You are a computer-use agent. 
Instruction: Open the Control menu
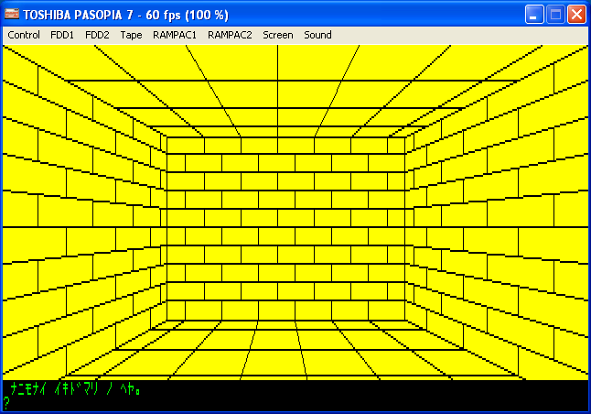pos(24,35)
